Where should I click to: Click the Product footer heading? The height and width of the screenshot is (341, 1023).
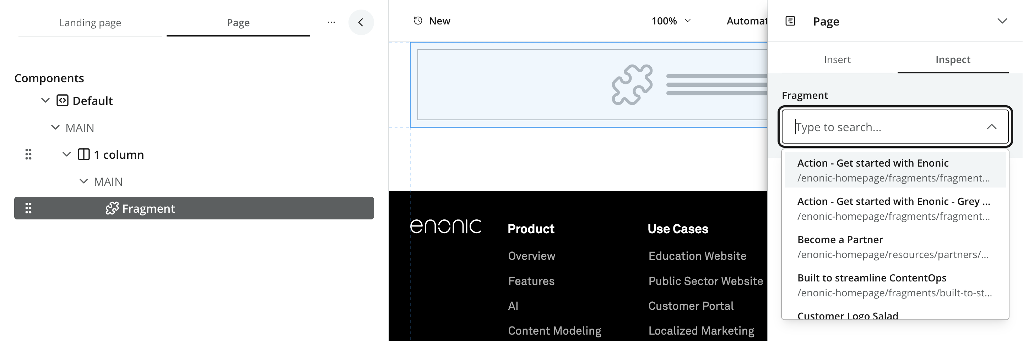coord(531,229)
